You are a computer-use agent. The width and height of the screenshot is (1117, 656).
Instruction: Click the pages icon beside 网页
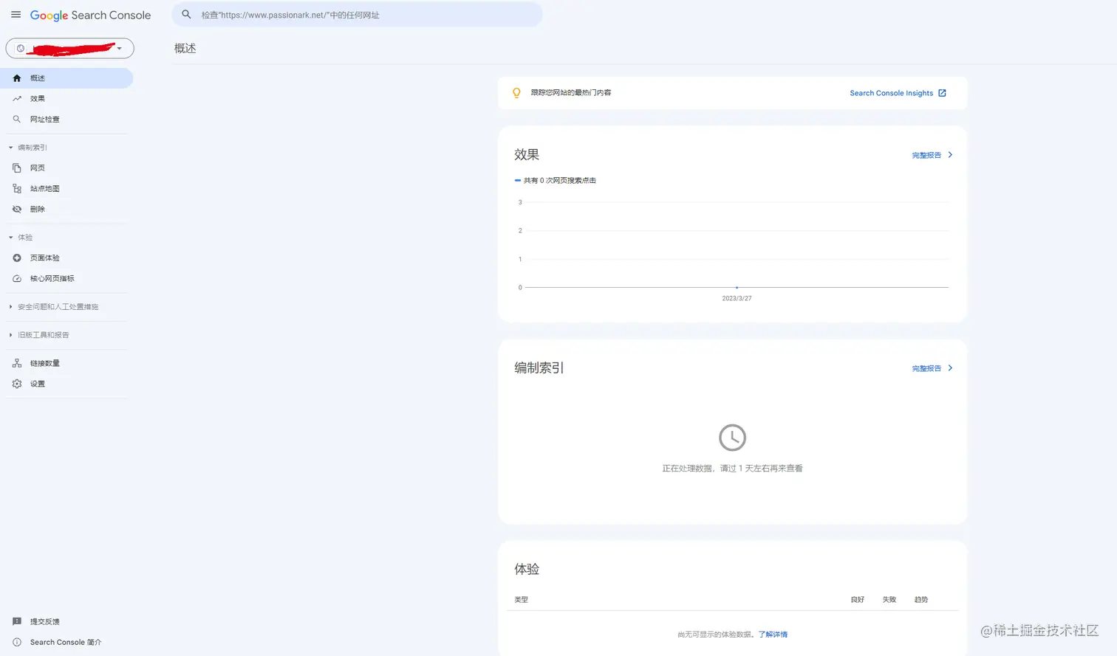click(17, 168)
